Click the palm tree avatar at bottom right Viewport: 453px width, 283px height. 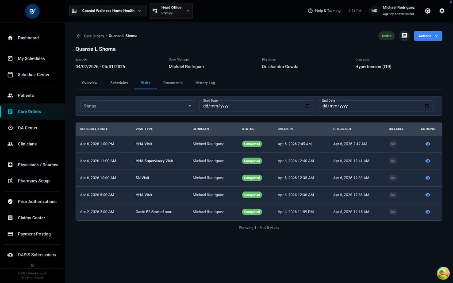(443, 273)
